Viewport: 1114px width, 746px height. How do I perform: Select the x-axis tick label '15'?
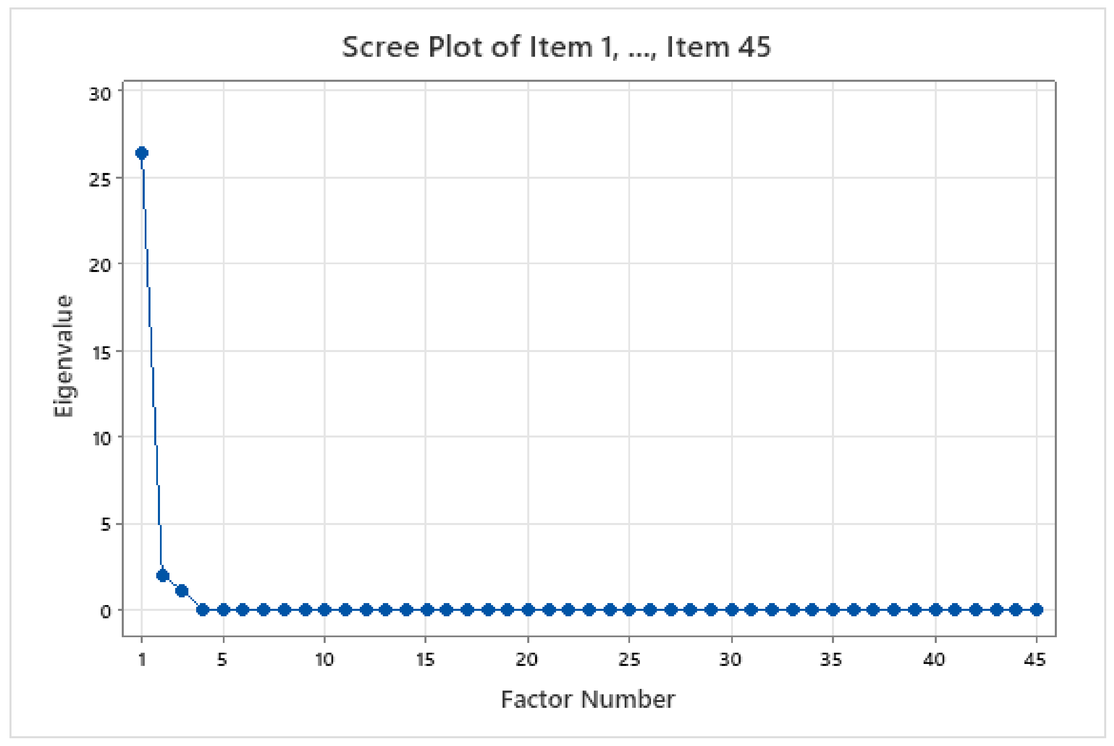[425, 660]
